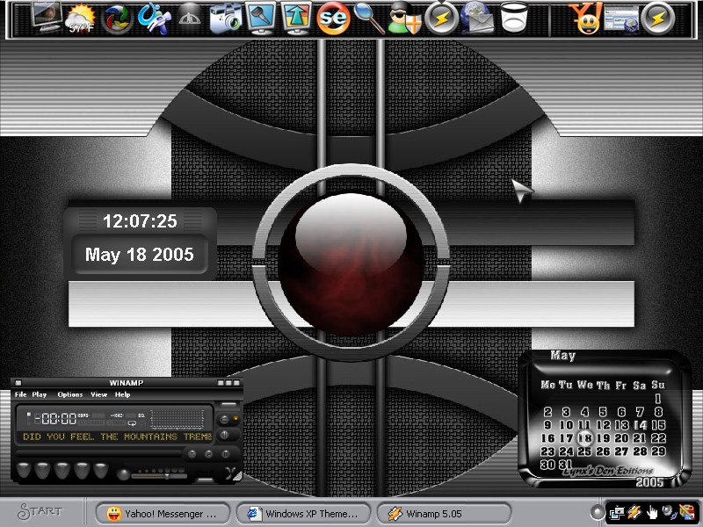Open Winamp View menu
703x527 pixels.
[98, 394]
